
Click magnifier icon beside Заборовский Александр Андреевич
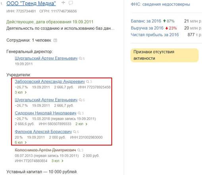(88, 82)
